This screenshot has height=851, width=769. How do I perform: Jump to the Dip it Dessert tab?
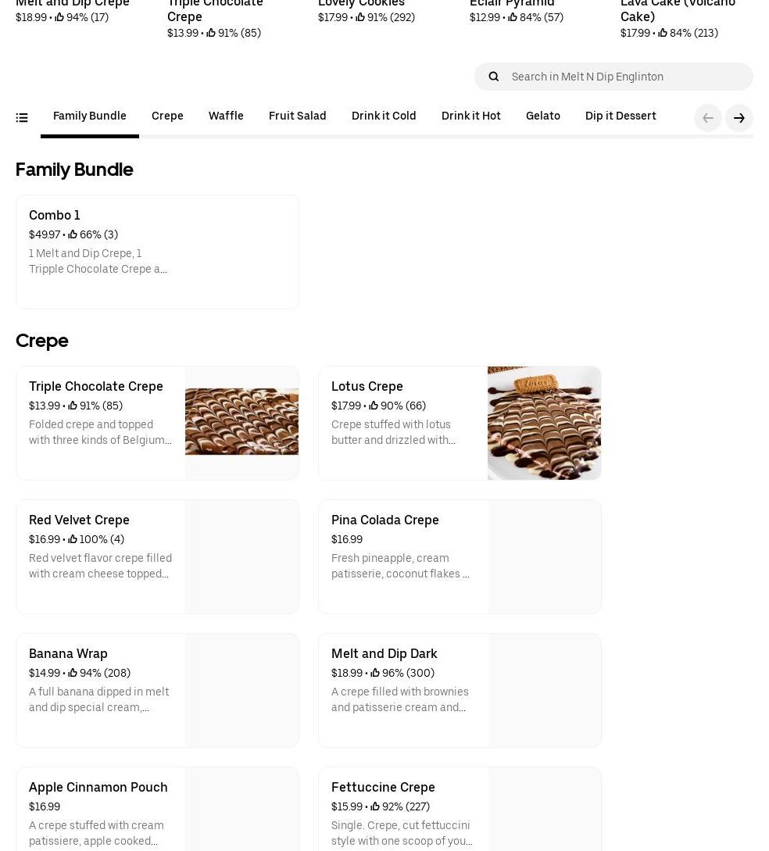point(621,116)
